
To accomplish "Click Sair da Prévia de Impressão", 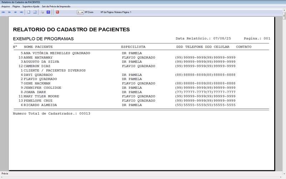I will tap(56, 6).
